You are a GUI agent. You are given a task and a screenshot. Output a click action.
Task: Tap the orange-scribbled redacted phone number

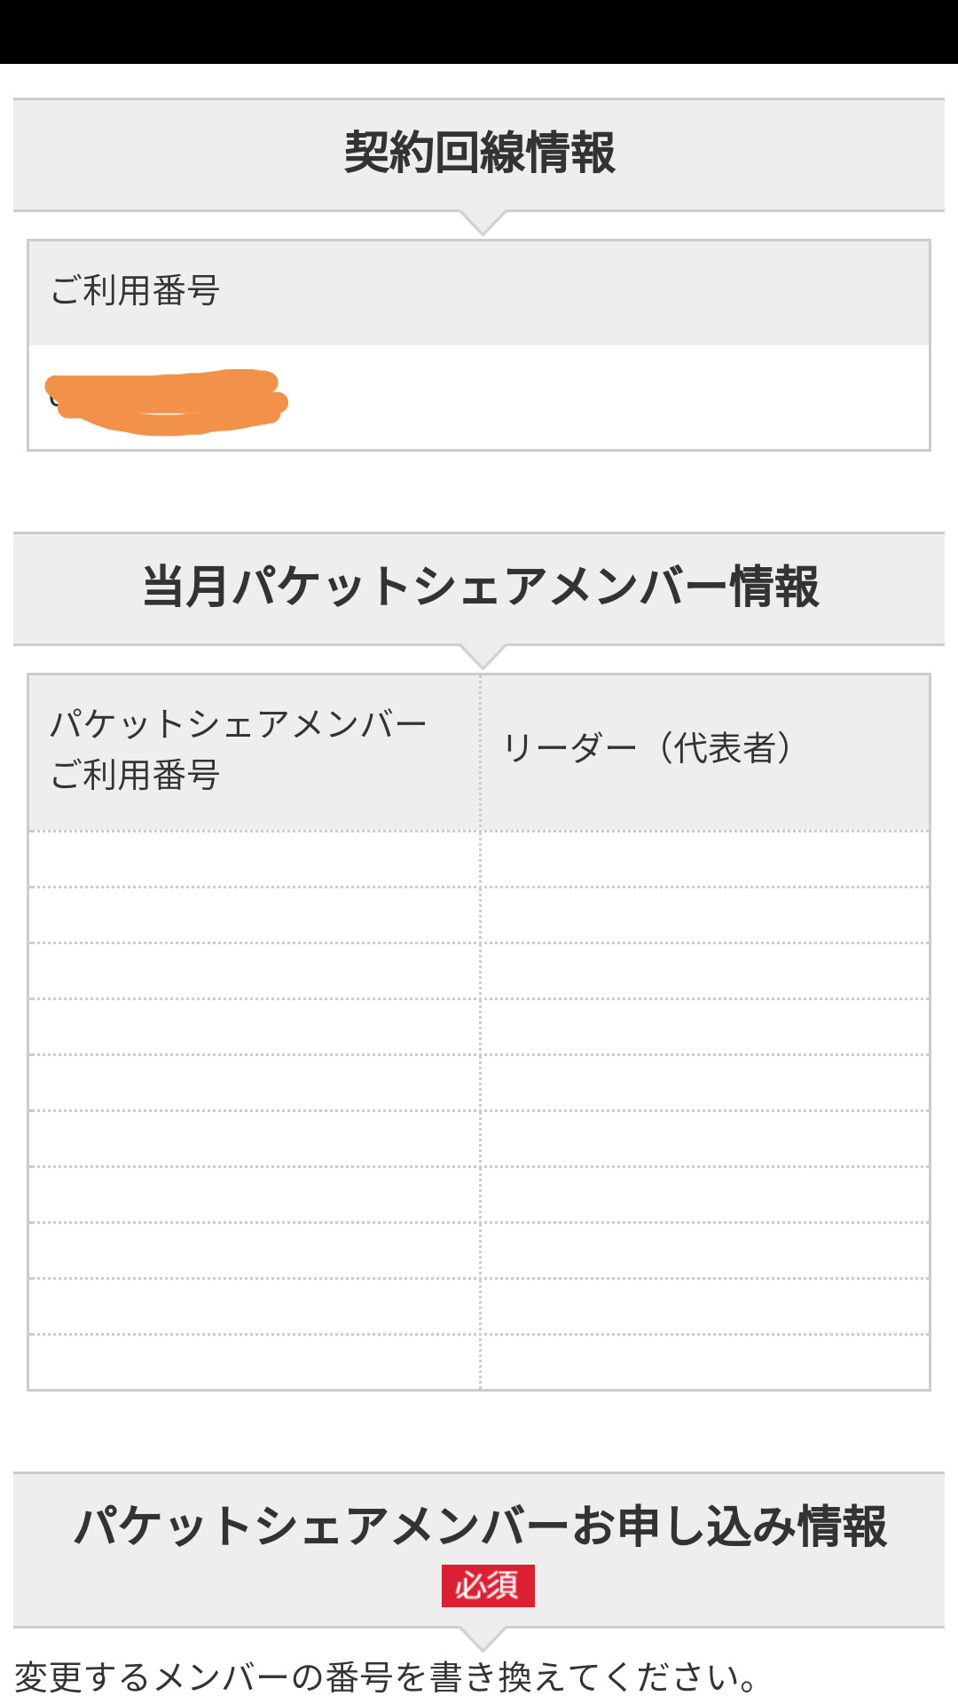(x=167, y=402)
